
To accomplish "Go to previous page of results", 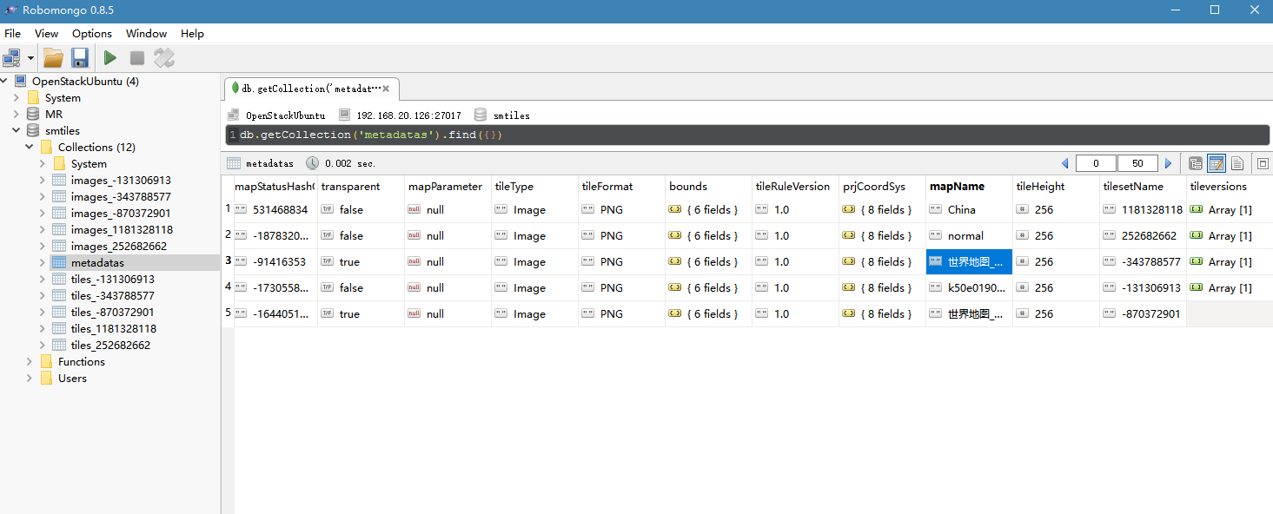I will click(1065, 163).
